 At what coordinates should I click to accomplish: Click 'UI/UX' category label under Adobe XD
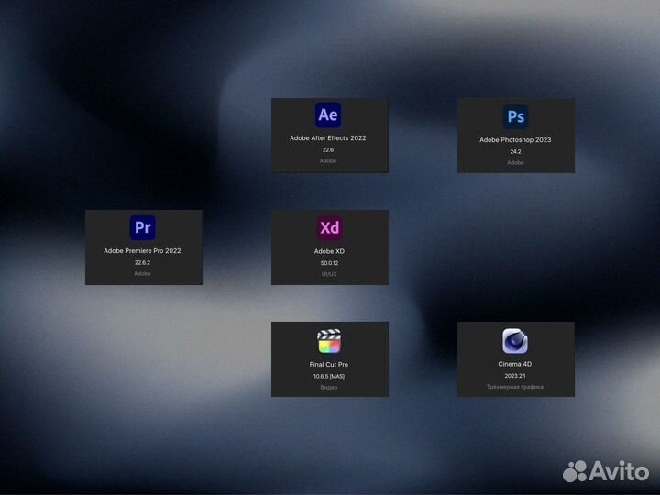click(x=329, y=274)
